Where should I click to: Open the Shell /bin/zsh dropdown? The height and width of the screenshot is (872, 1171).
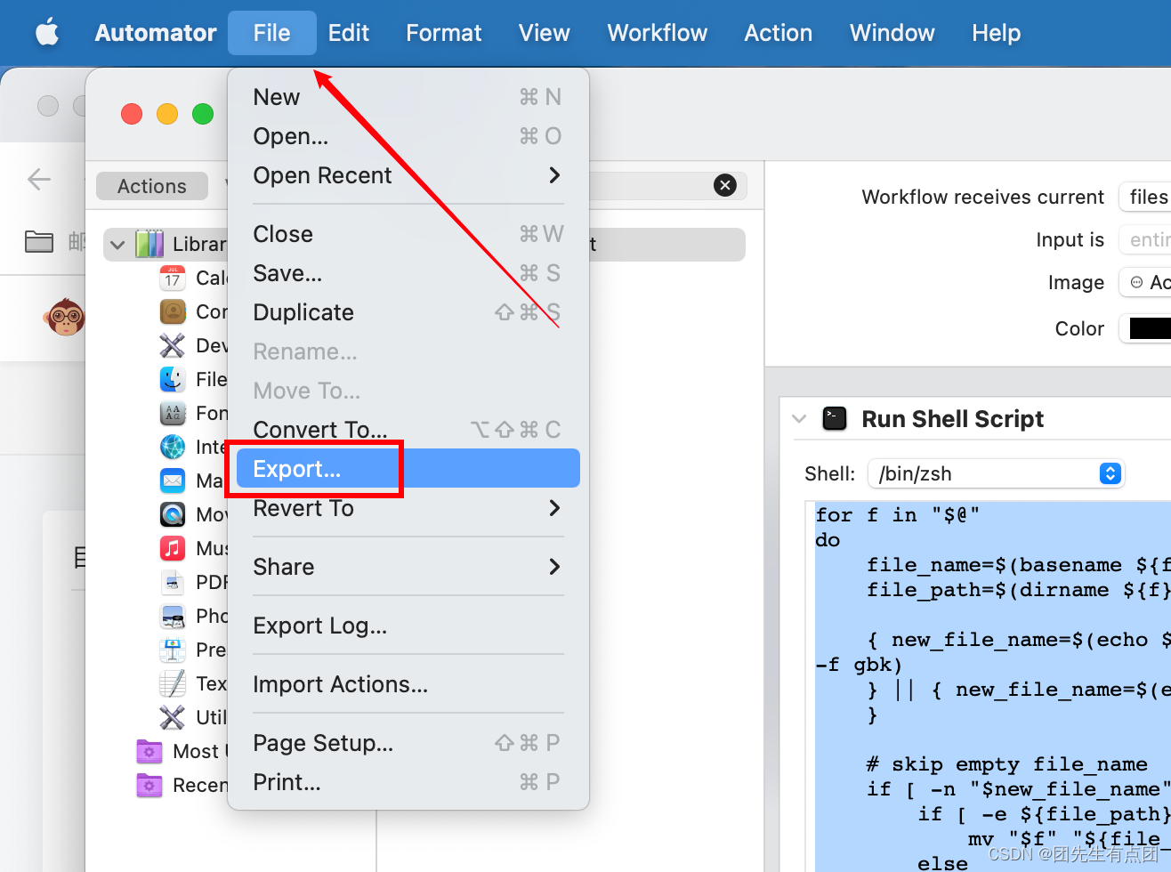tap(996, 473)
